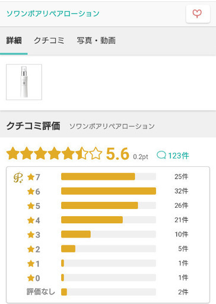Viewport: 216px width, 304px height.
Task: Switch to the クチコミ tab
Action: 49,40
